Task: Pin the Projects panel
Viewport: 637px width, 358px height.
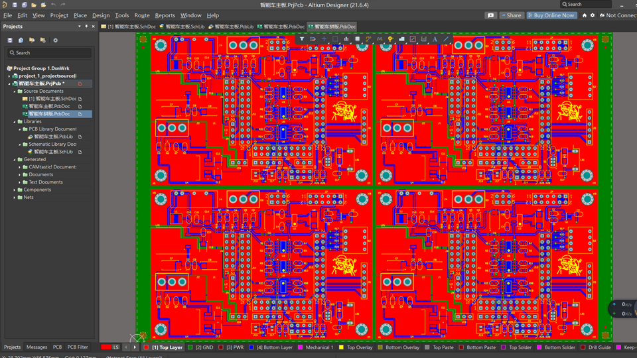Action: pos(86,27)
